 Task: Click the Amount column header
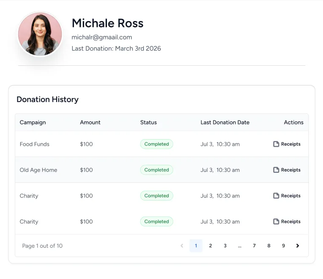coord(90,122)
